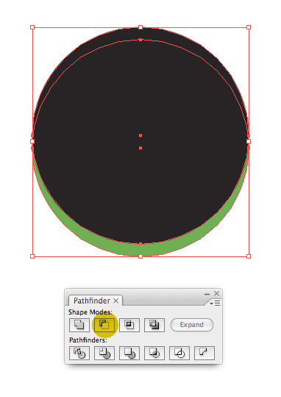Apply the Outline pathfinder
281x397 pixels.
(x=179, y=353)
